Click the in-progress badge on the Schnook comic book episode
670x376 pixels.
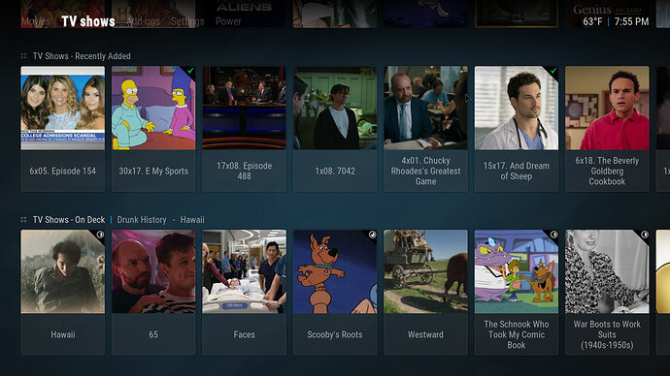coord(553,235)
